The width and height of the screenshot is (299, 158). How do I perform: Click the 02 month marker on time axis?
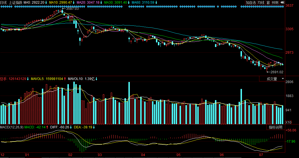(x=70, y=155)
